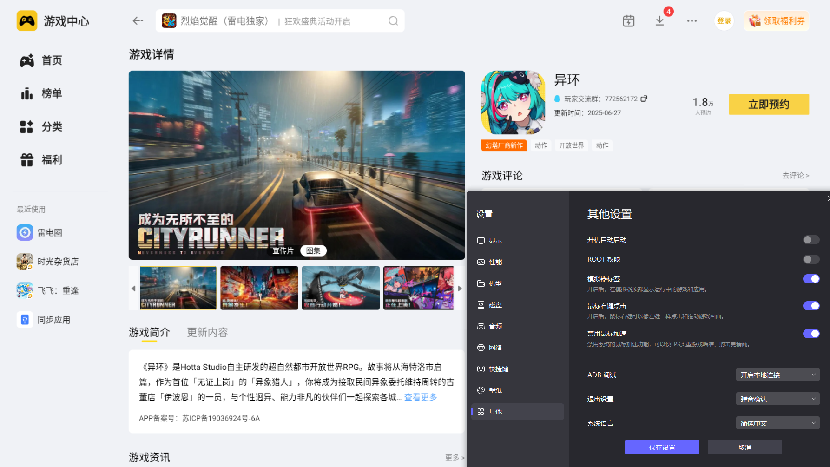Viewport: 830px width, 467px height.
Task: Select the 音频 settings category
Action: click(x=495, y=326)
